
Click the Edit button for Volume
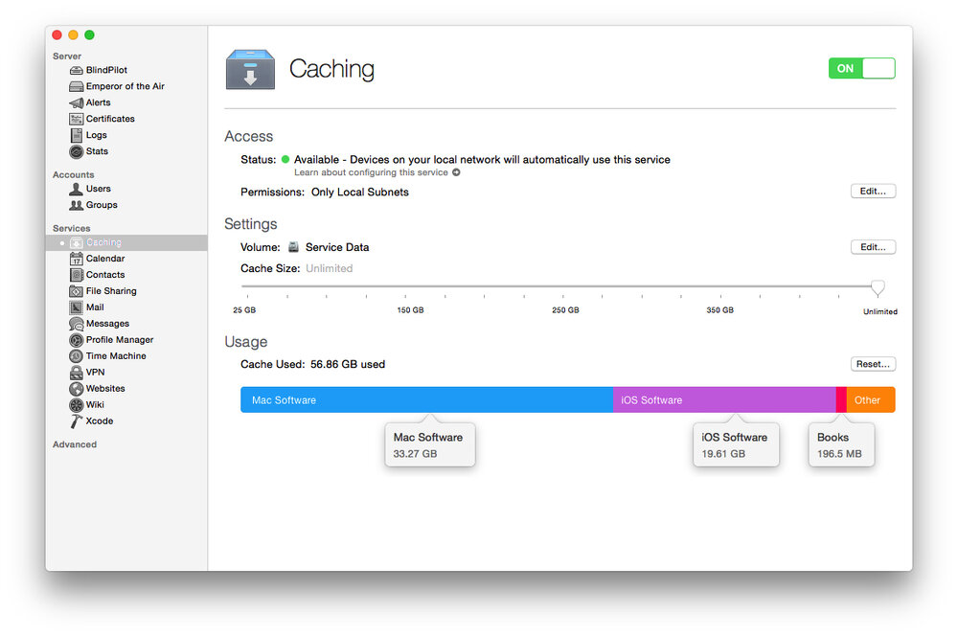point(873,247)
